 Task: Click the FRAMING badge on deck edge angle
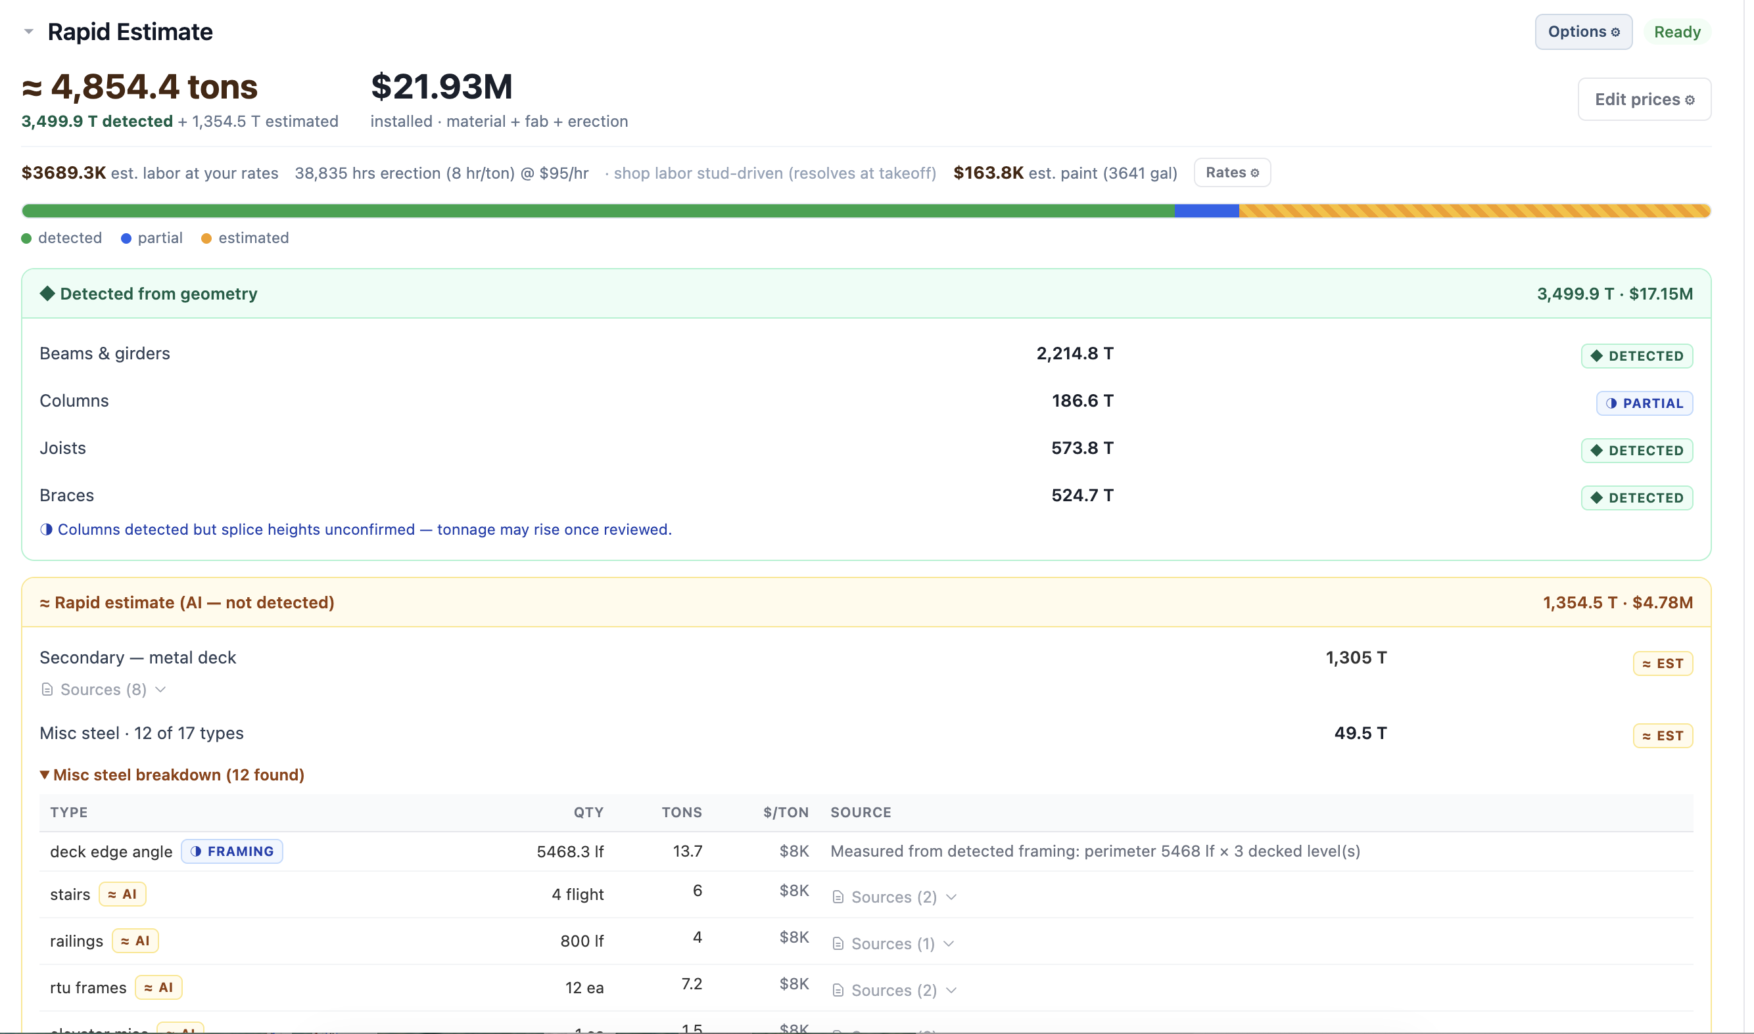pos(232,851)
